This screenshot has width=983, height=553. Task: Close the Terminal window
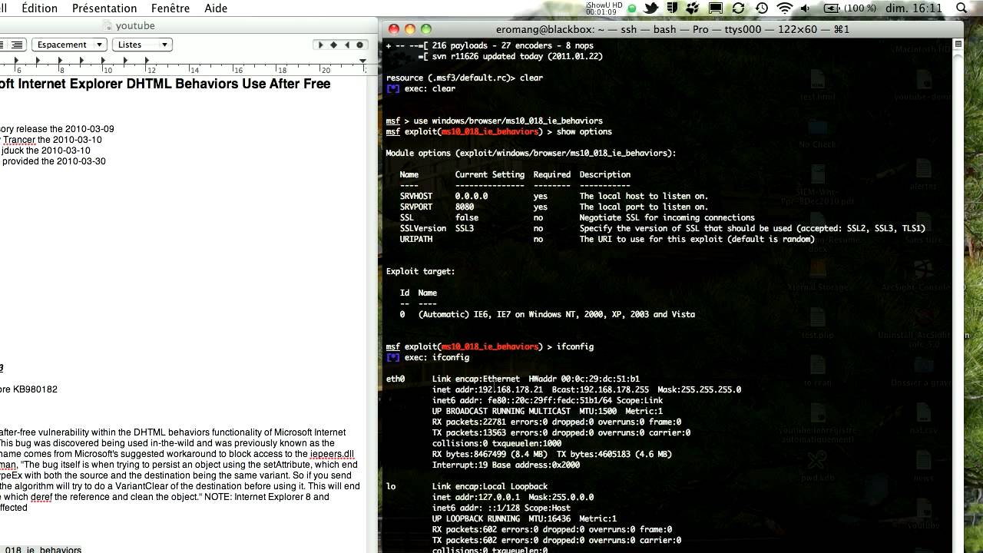coord(394,29)
